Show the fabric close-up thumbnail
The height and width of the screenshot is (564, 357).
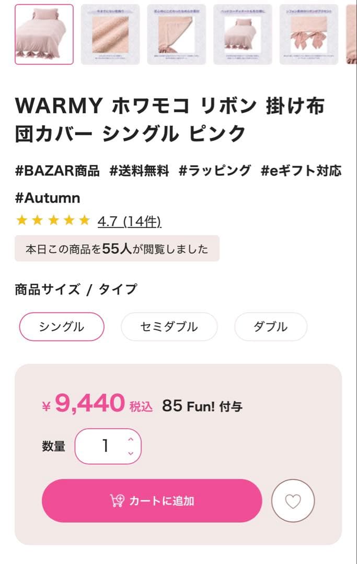110,34
